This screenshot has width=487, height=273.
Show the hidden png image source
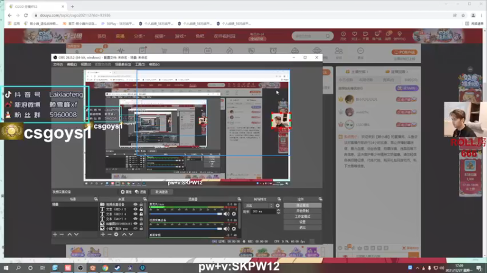(135, 229)
